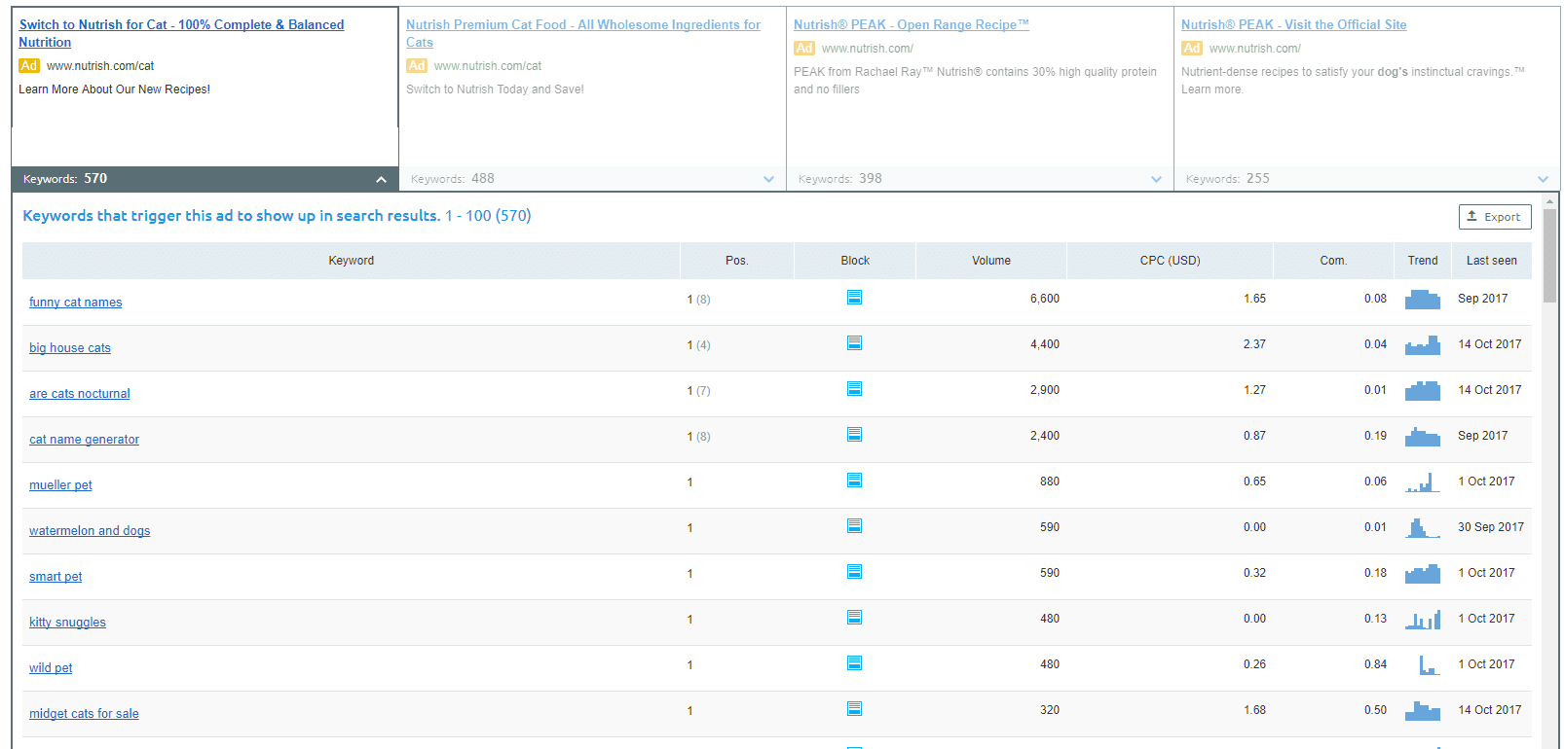Open keyword link funny cat names
The image size is (1564, 749).
pos(76,303)
